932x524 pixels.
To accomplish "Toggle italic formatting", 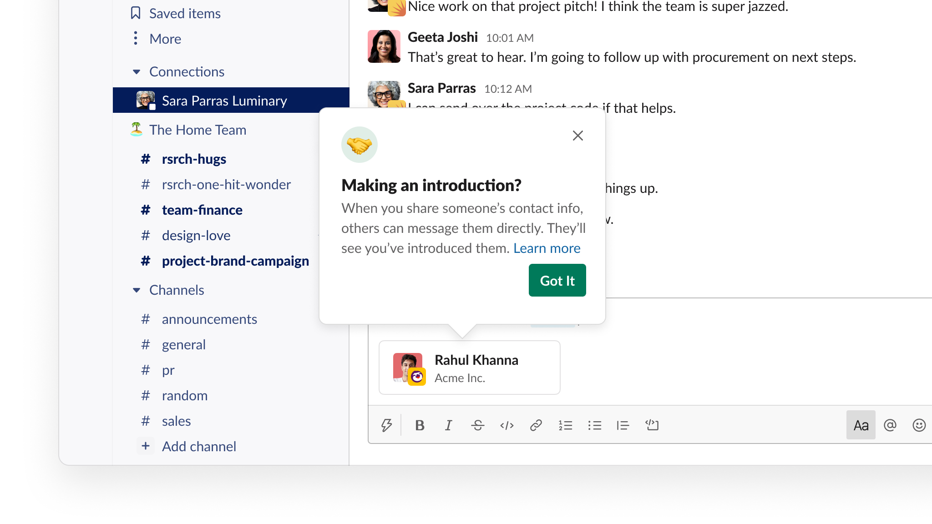I will point(449,425).
